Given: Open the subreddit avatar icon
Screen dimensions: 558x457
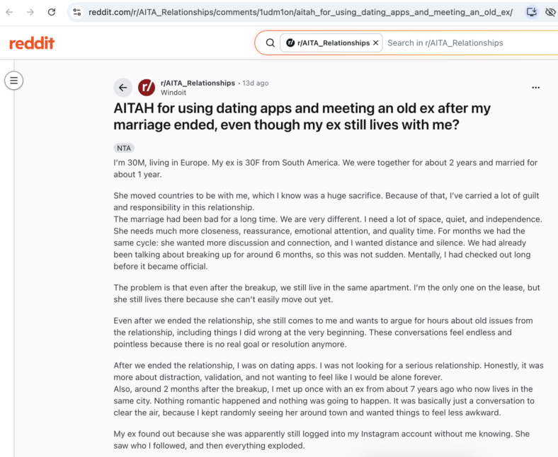Looking at the screenshot, I should [x=147, y=88].
